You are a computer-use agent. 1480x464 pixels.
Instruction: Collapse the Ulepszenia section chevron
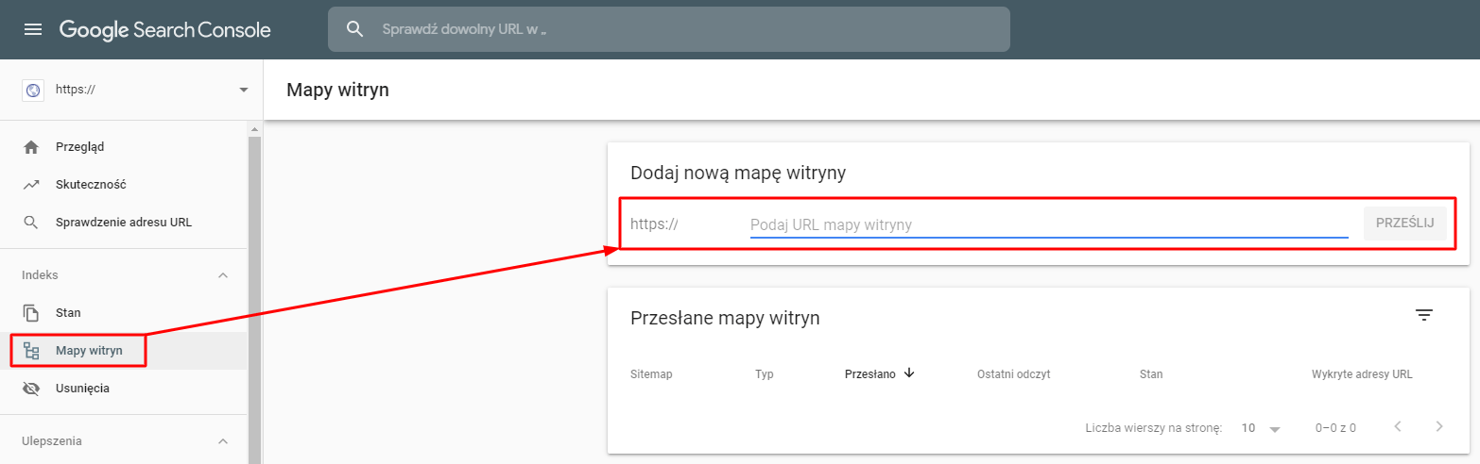(223, 441)
